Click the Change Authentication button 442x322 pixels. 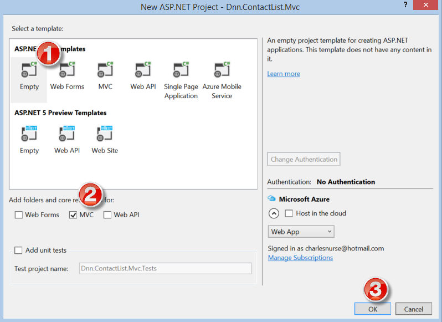tap(304, 159)
